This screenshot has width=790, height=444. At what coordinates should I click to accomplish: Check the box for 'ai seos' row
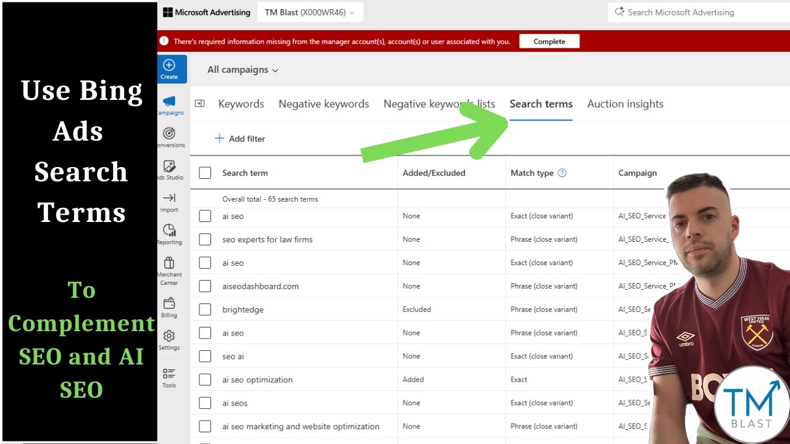[205, 403]
